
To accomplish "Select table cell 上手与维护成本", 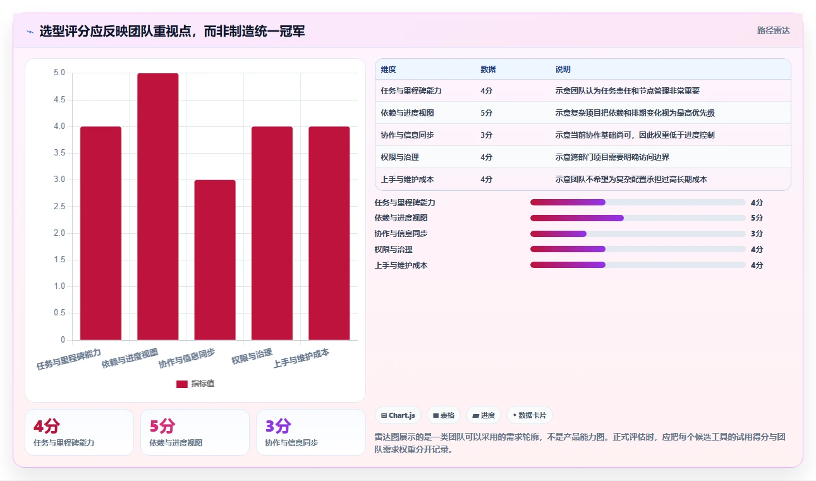I will click(407, 180).
